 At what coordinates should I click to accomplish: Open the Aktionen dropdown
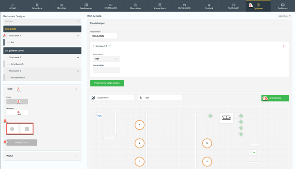tap(285, 16)
